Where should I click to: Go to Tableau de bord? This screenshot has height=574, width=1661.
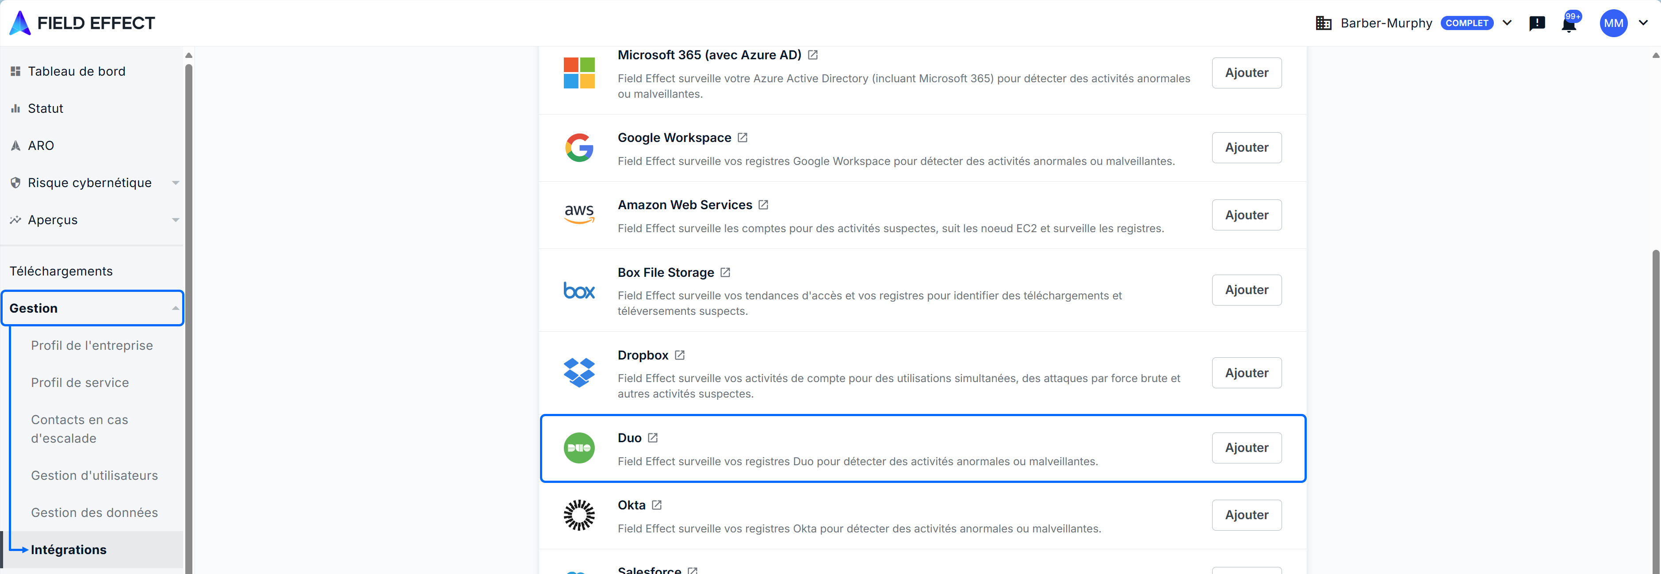(x=76, y=72)
